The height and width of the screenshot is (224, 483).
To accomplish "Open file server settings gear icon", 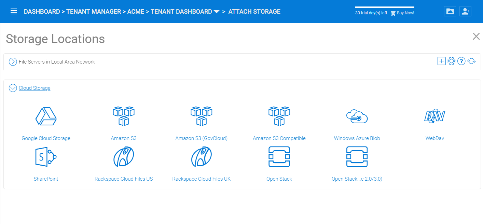I will coord(451,61).
